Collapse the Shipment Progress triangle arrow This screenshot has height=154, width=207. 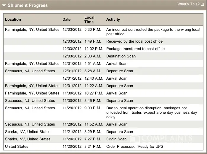point(4,5)
